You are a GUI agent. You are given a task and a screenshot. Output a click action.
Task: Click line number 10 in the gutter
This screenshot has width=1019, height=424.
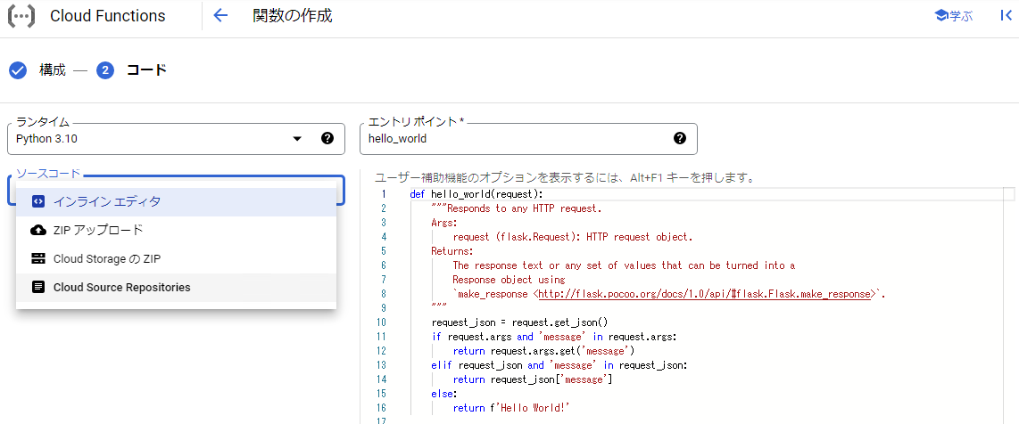pyautogui.click(x=381, y=322)
